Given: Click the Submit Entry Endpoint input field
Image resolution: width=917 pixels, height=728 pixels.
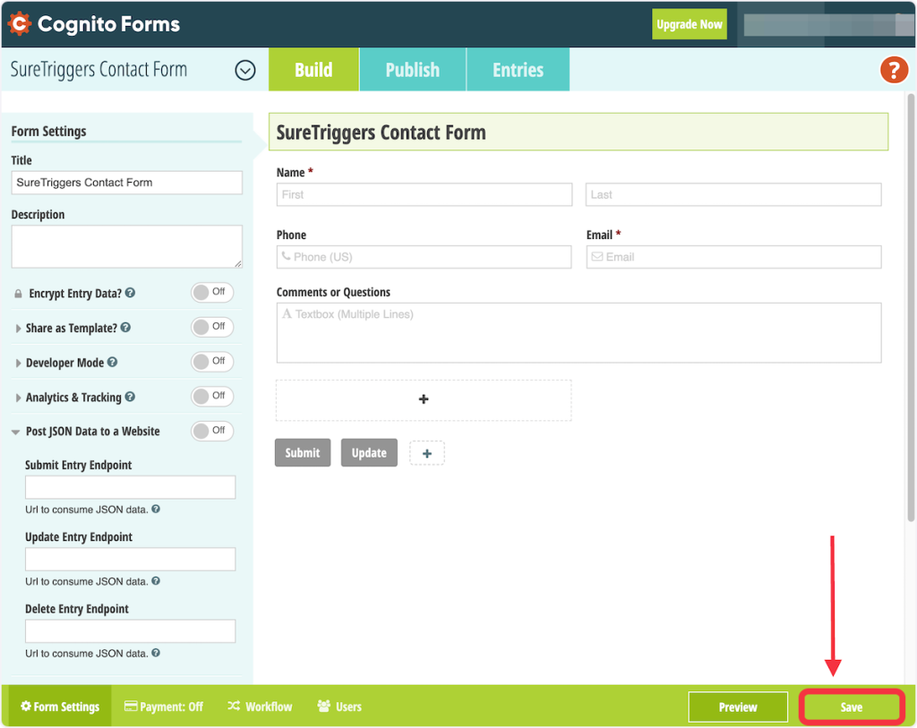Looking at the screenshot, I should point(130,487).
